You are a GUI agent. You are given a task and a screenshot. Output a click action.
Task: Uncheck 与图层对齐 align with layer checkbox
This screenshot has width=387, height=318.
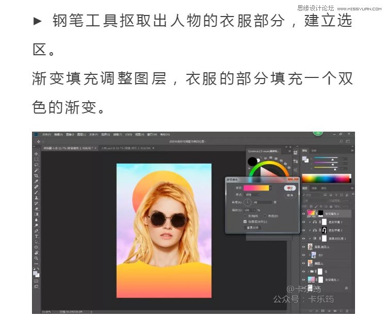[246, 221]
